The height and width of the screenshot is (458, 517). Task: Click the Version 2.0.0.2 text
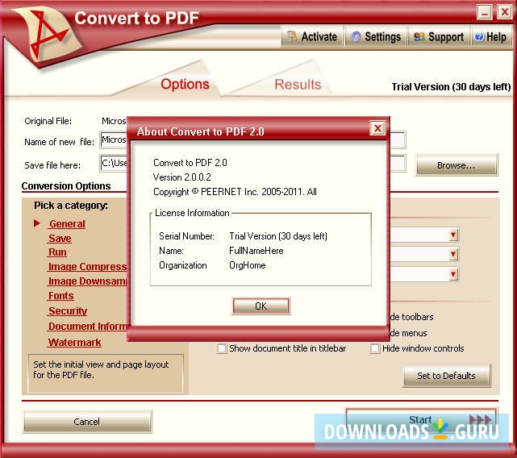point(181,177)
